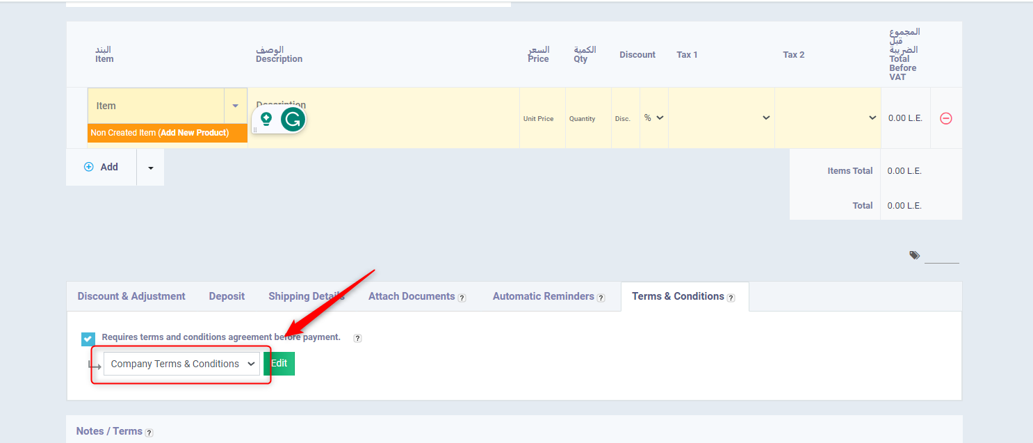
Task: Click help icon beside Automatic Reminders
Action: coord(601,298)
